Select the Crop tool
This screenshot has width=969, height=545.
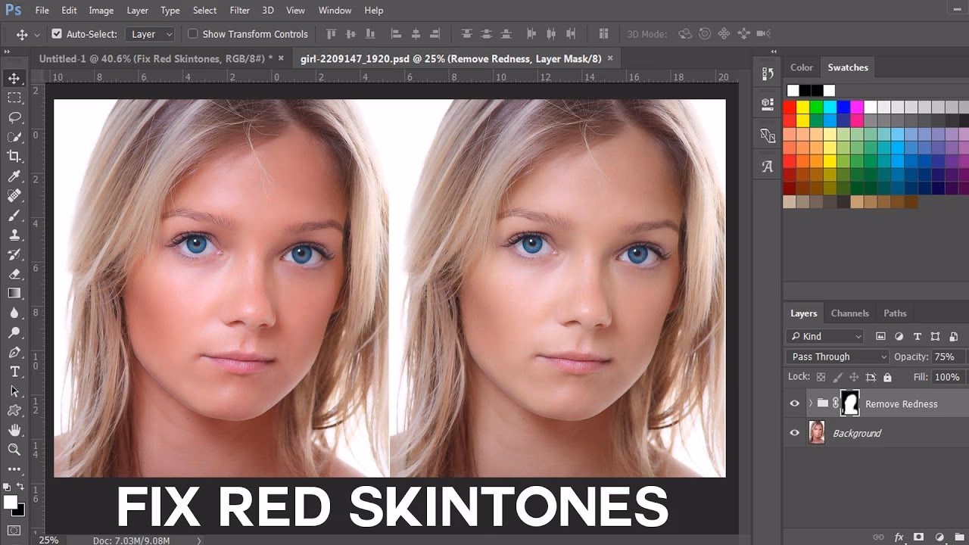[14, 157]
